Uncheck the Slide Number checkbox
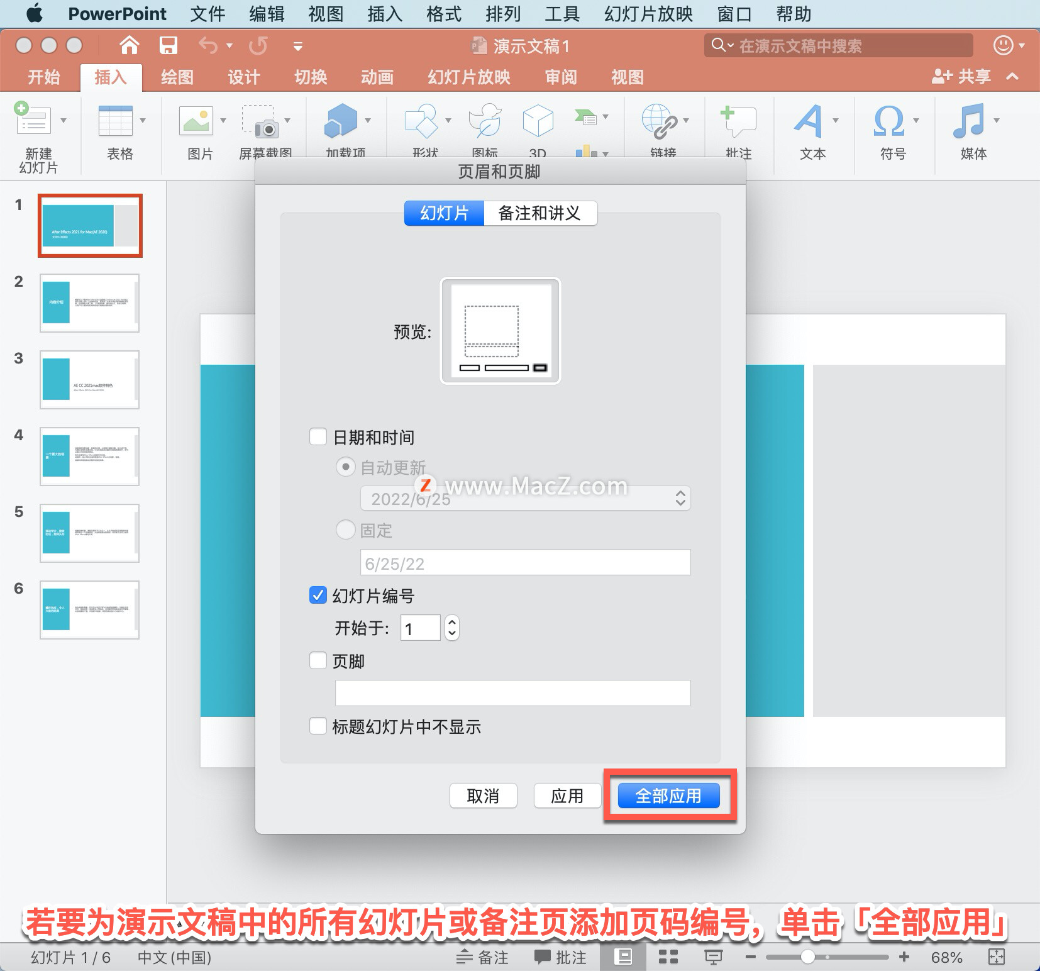1040x971 pixels. 318,595
